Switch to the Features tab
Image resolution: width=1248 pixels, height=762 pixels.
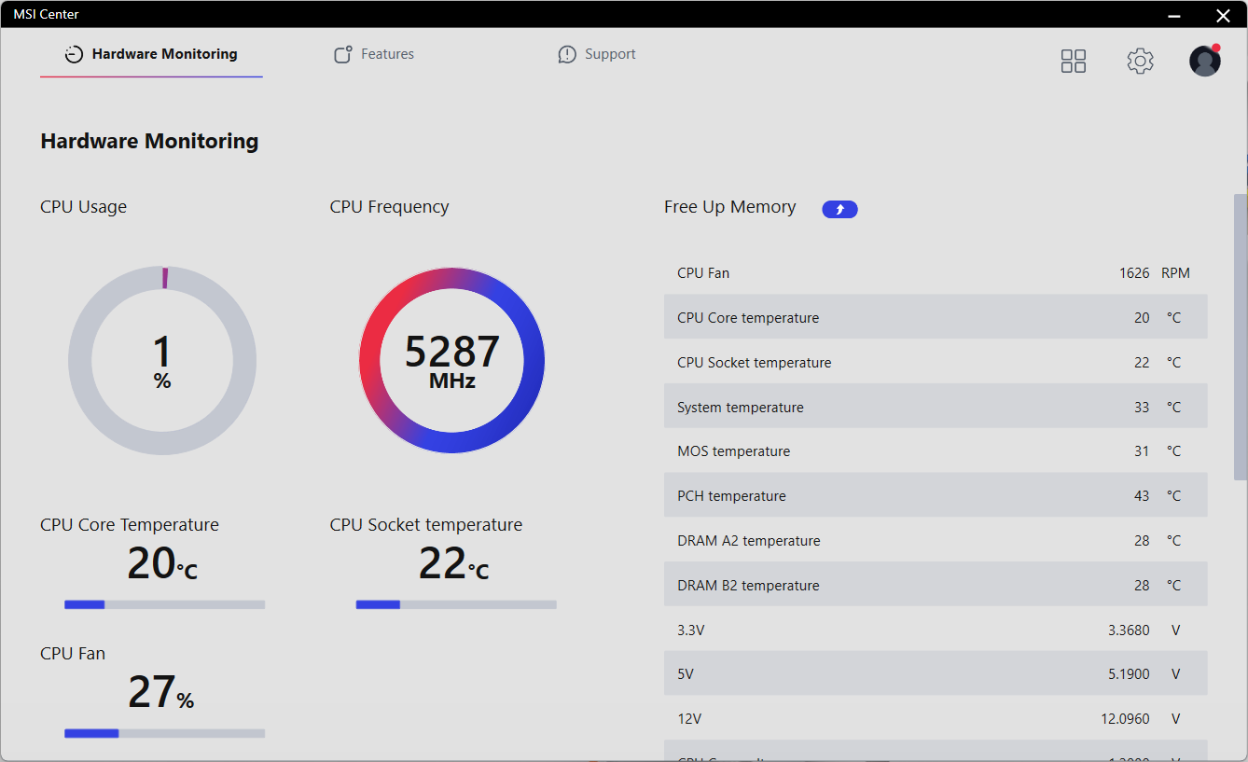click(x=374, y=54)
